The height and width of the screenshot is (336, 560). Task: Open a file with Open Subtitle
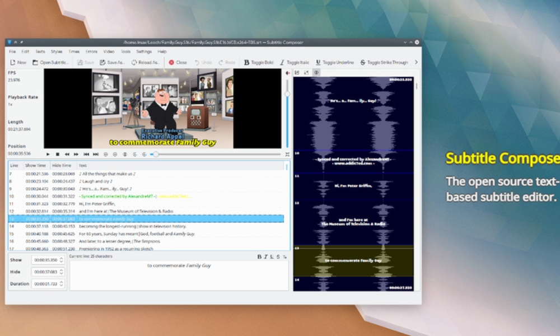(x=50, y=63)
